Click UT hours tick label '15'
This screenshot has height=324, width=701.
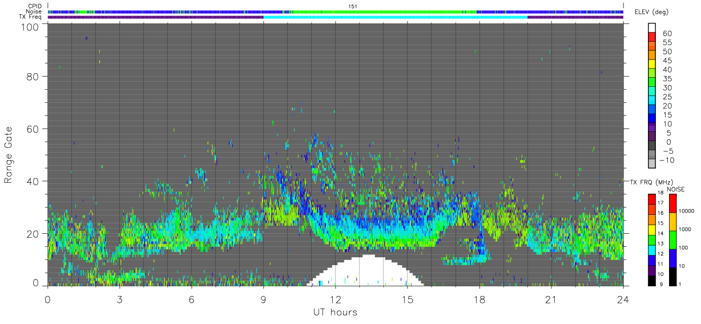point(408,299)
